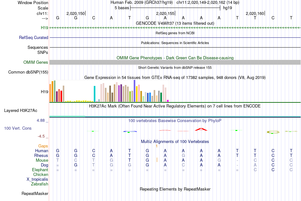
Task: Click the H3K27Ac Mark ENCODE title
Action: [175, 106]
